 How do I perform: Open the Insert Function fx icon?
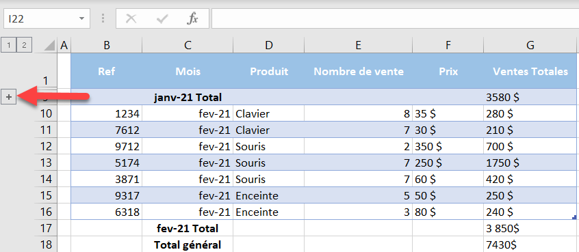point(192,19)
